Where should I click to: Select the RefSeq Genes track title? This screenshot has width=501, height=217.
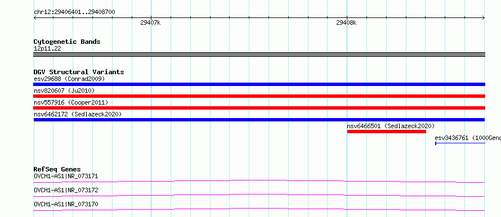coord(57,169)
